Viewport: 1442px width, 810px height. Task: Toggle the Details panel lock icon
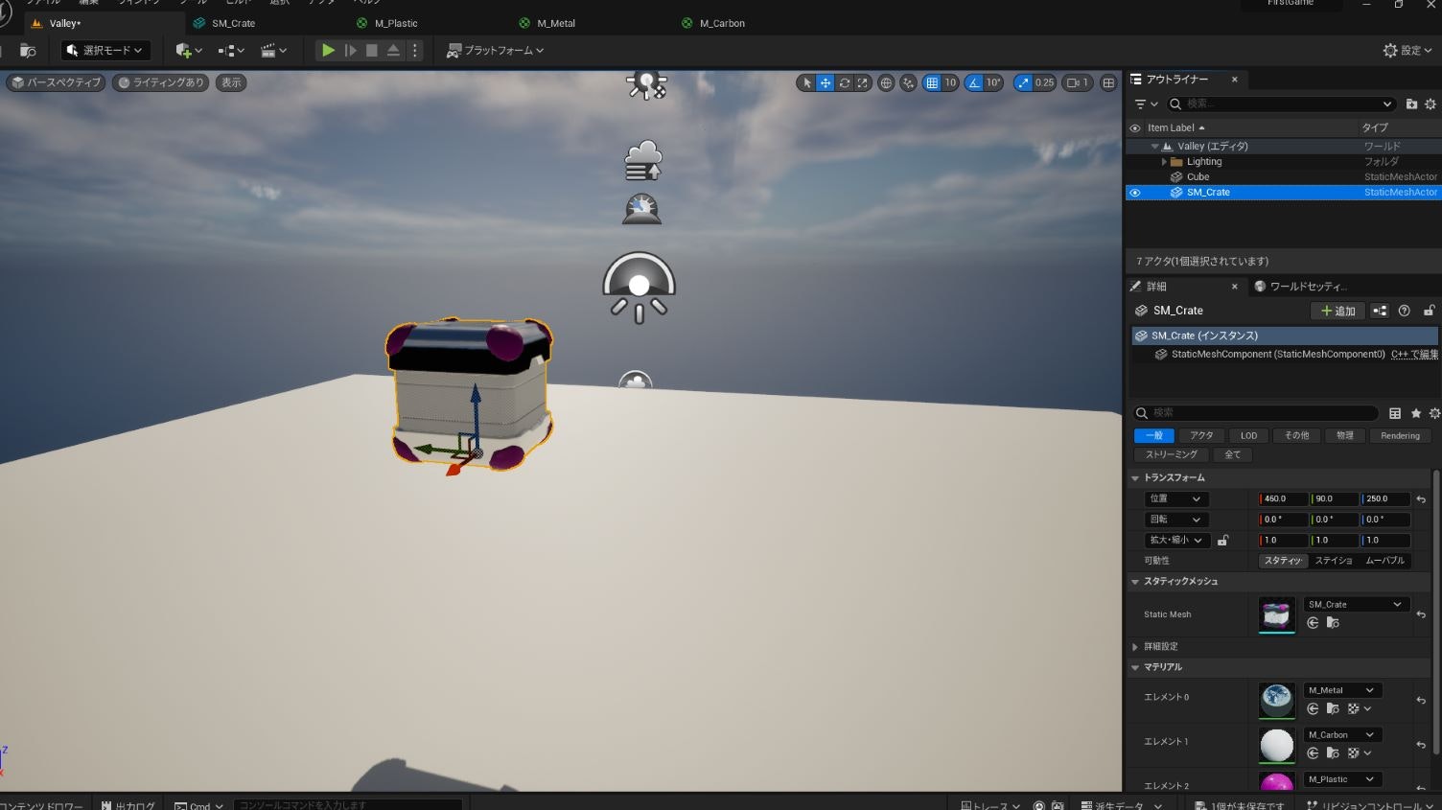coord(1429,311)
